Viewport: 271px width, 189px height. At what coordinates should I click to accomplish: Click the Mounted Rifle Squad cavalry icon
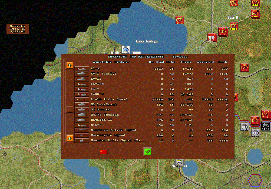coord(82,140)
